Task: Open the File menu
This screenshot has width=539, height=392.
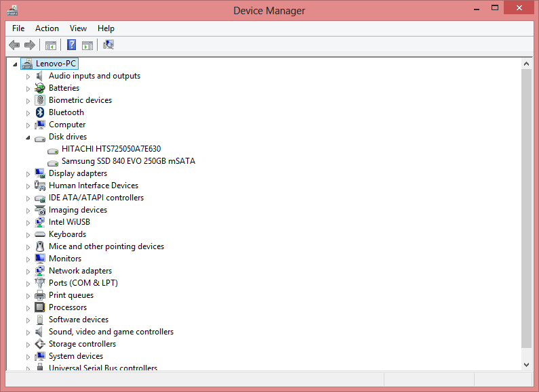Action: tap(18, 28)
